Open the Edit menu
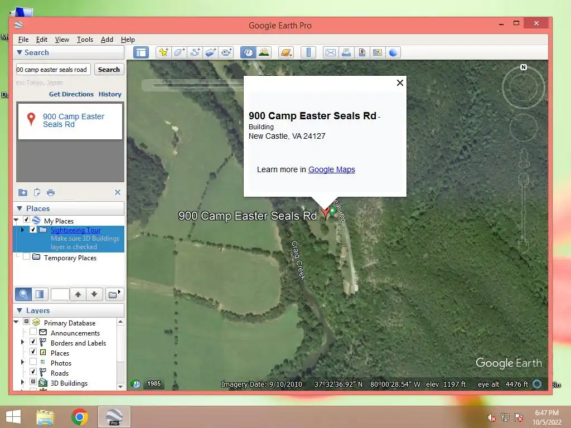 41,40
